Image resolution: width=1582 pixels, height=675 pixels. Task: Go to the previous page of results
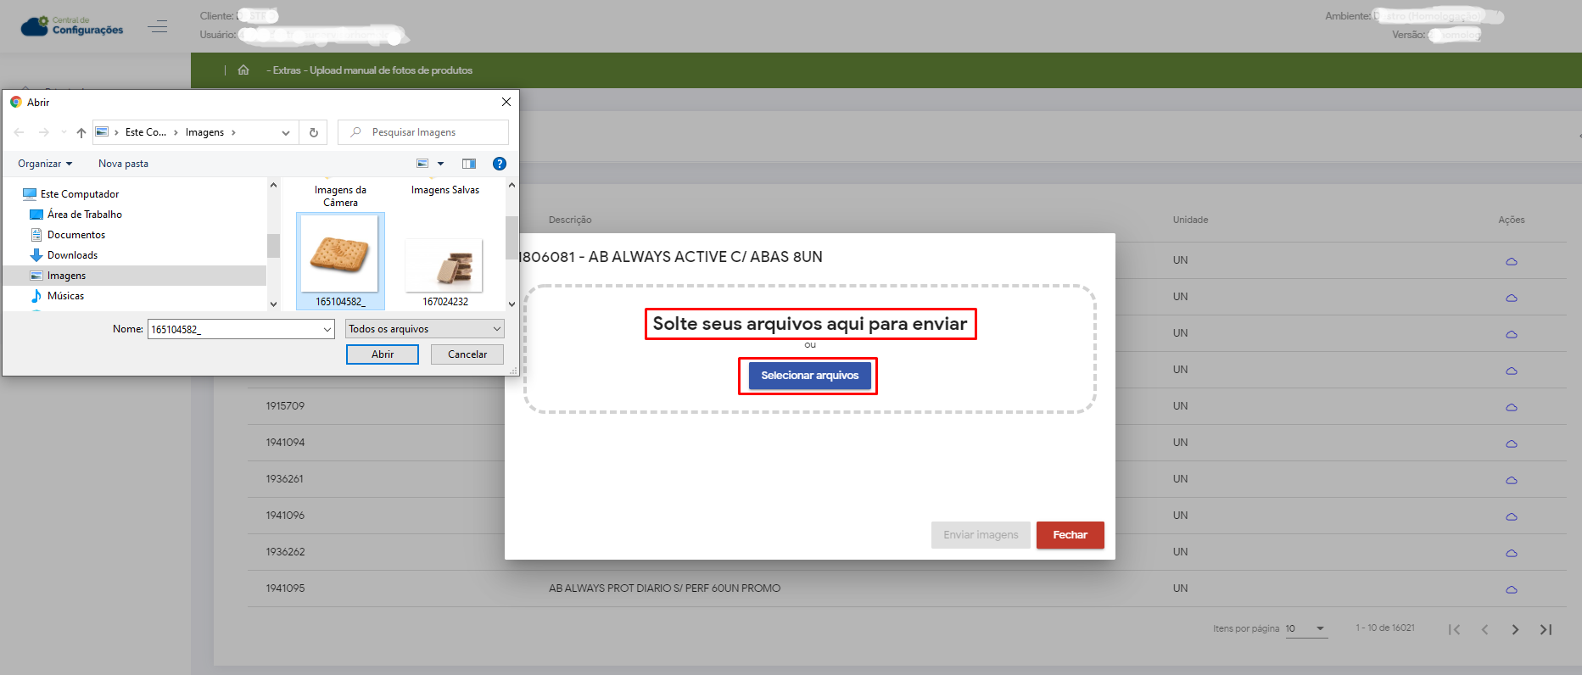pyautogui.click(x=1485, y=629)
